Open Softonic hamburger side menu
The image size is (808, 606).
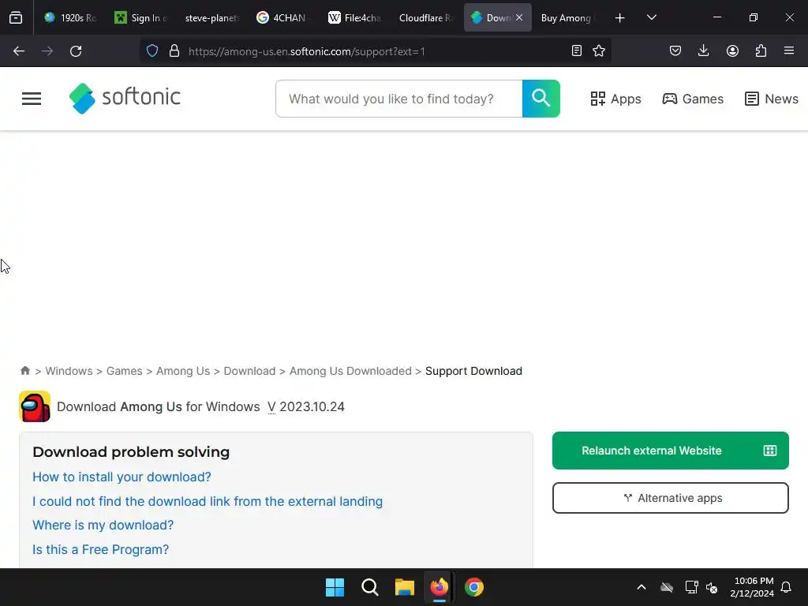point(32,99)
